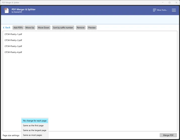The image size is (180, 140).
Task: Click the Add PDFs button
Action: point(18,28)
